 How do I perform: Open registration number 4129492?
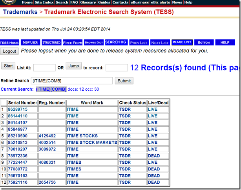click(x=47, y=136)
